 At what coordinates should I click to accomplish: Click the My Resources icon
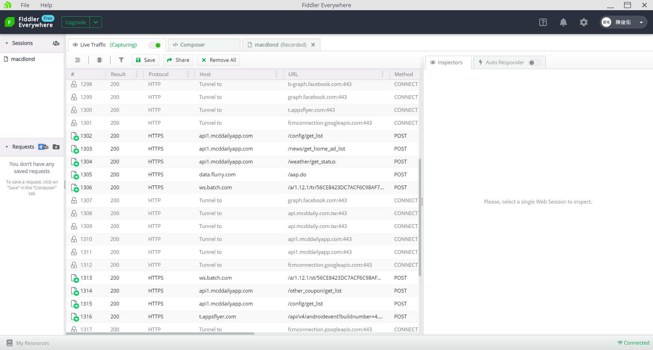[10, 343]
